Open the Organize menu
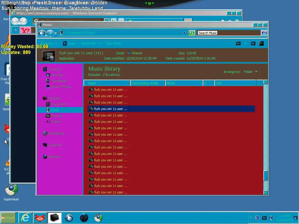The height and width of the screenshot is (224, 299). 49,44
